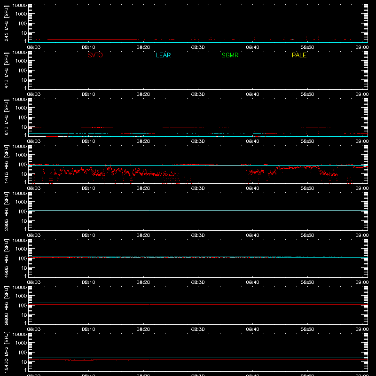Click 08:40 time label under 2695 MHz panel
Image resolution: width=376 pixels, height=376 pixels.
click(x=252, y=235)
